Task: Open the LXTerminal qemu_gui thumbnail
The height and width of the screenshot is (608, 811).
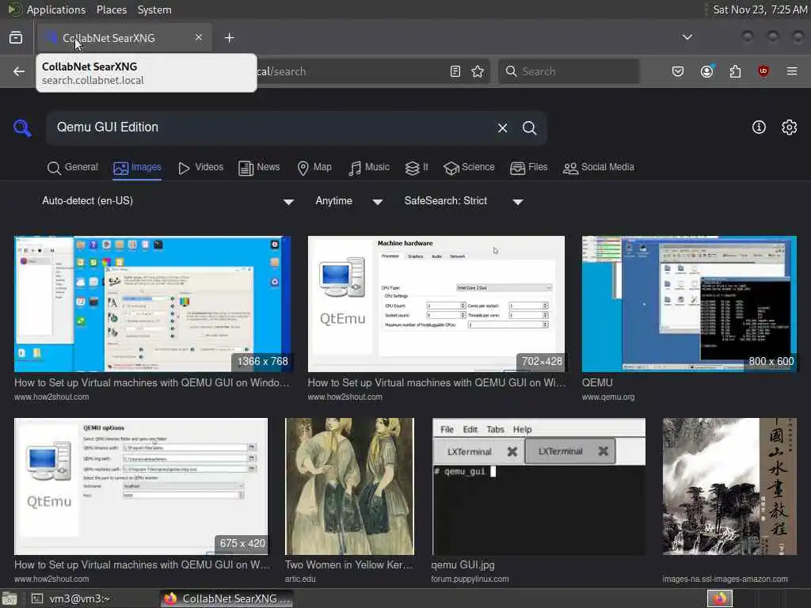Action: (x=539, y=487)
